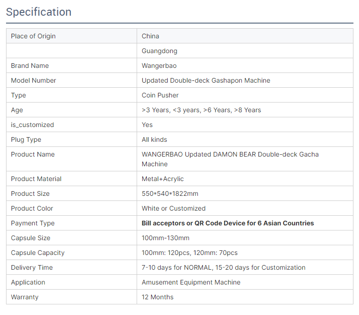The width and height of the screenshot is (359, 315).
Task: Select the 'Application' label
Action: [28, 282]
